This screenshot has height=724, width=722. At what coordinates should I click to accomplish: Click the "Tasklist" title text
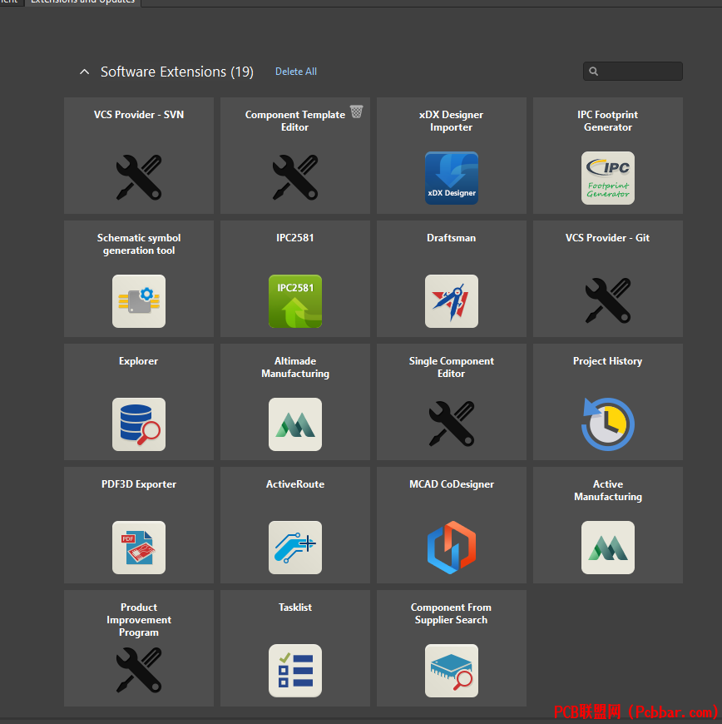(x=295, y=607)
